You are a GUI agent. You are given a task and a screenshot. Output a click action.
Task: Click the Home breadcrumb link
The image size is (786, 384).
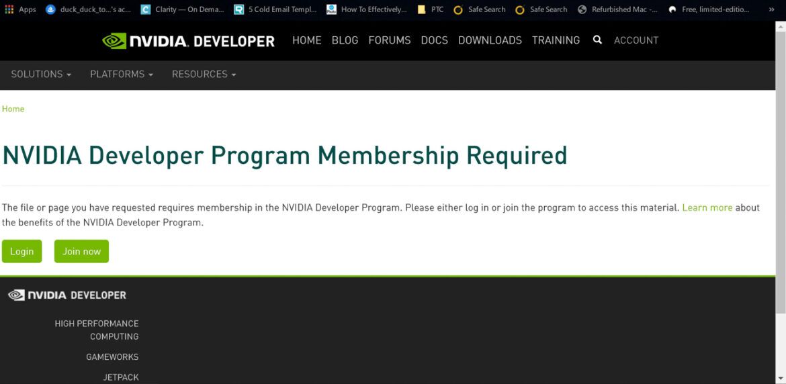pos(13,109)
